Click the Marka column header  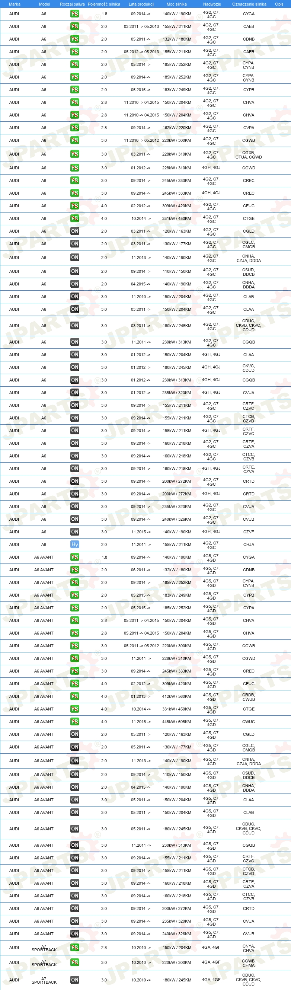(14, 4)
